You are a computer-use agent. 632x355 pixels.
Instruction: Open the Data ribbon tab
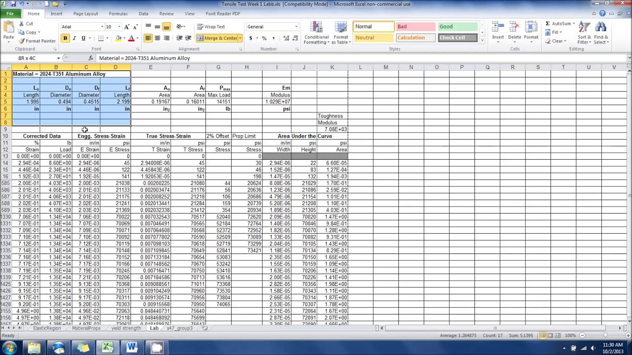coord(143,14)
